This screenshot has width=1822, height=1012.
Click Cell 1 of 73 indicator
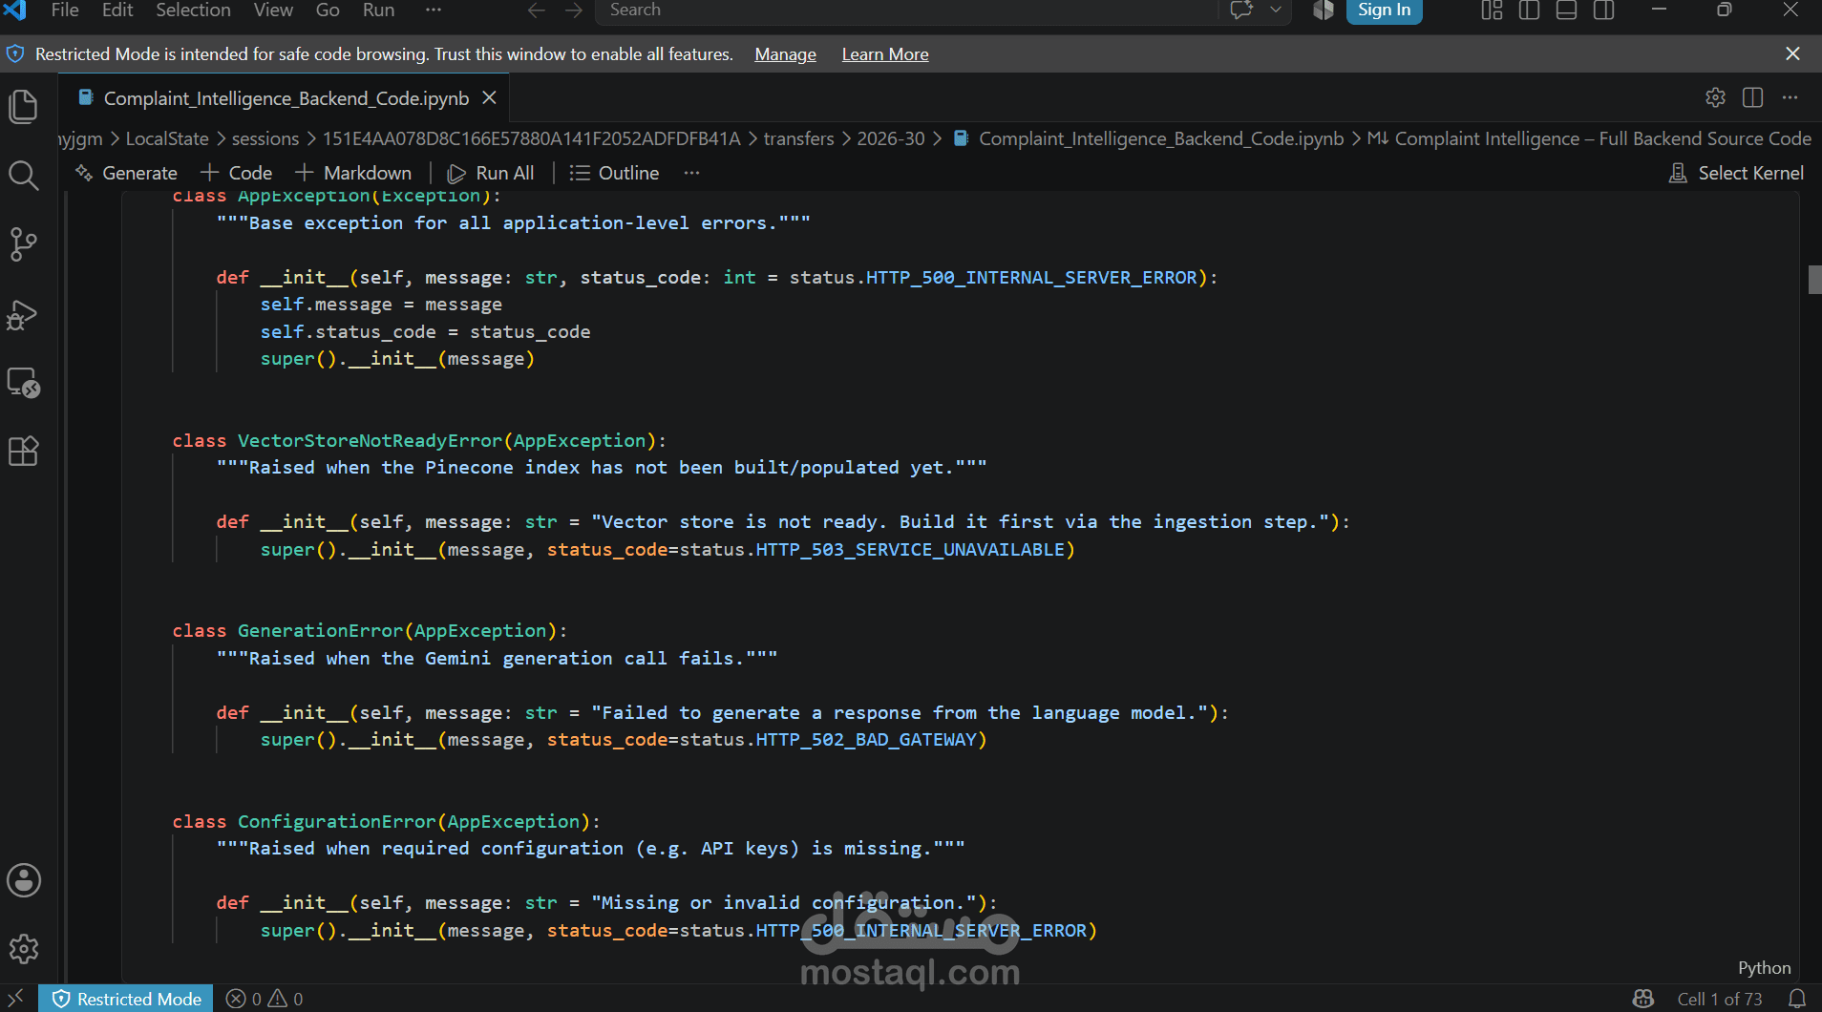click(1720, 999)
